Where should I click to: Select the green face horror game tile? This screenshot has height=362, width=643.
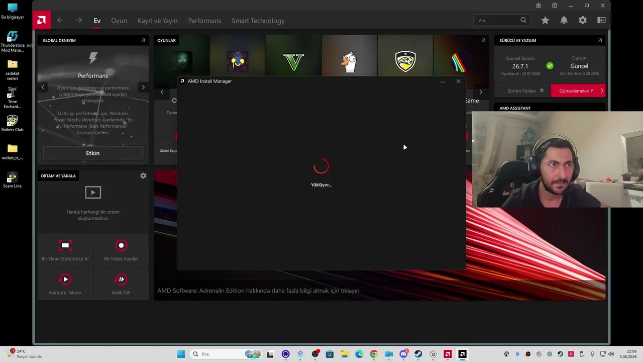coord(182,62)
